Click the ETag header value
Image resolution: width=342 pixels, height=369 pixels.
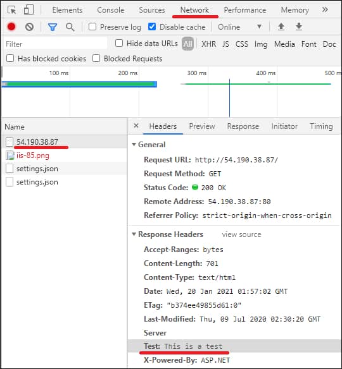tap(204, 305)
